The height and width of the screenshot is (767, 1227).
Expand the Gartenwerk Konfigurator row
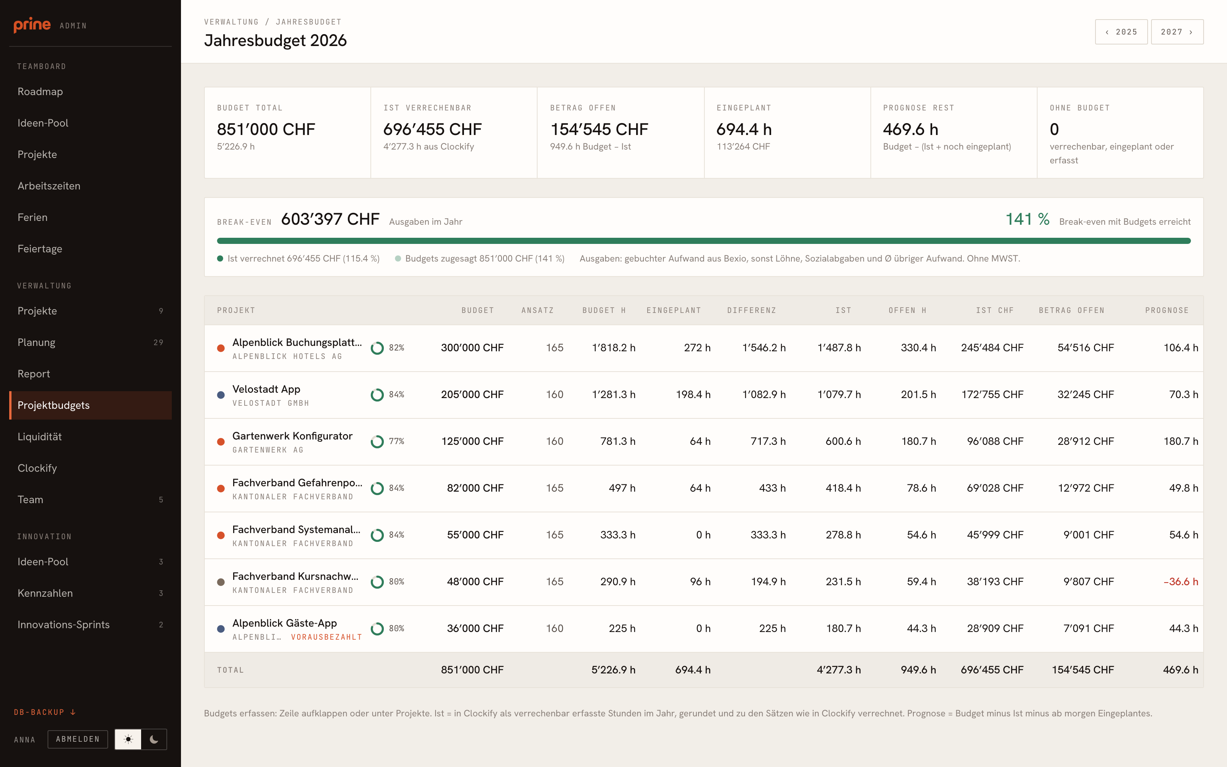point(704,441)
